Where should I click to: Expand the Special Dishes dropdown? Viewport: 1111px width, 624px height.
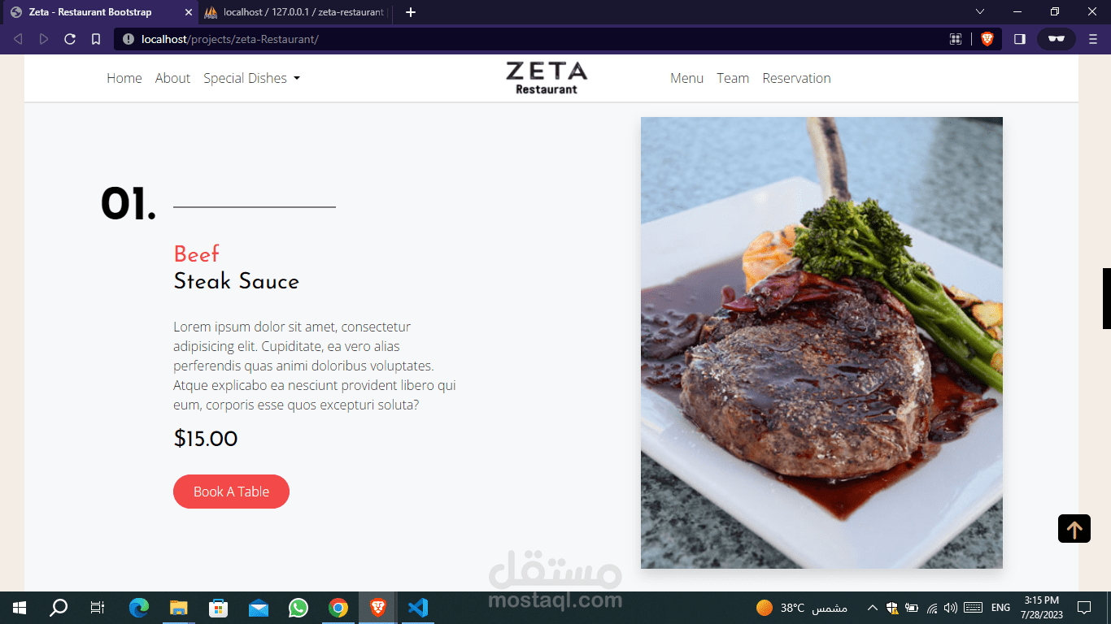[x=251, y=78]
